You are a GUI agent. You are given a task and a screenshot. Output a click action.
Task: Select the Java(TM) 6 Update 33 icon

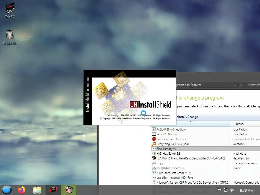154,168
